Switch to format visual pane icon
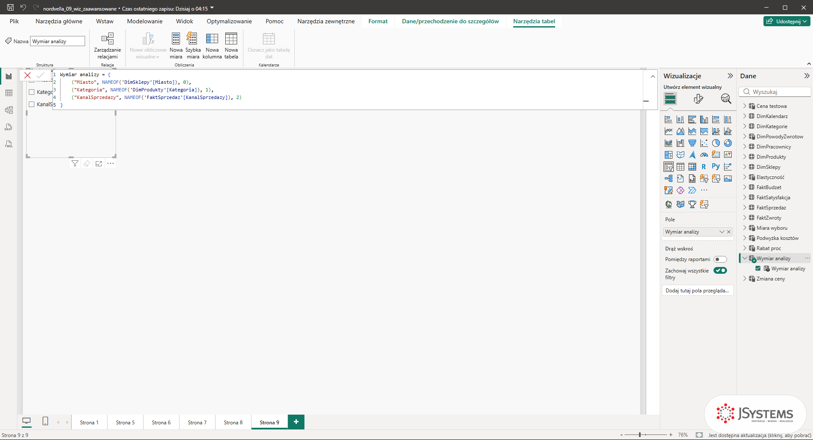The width and height of the screenshot is (813, 440). pos(698,99)
